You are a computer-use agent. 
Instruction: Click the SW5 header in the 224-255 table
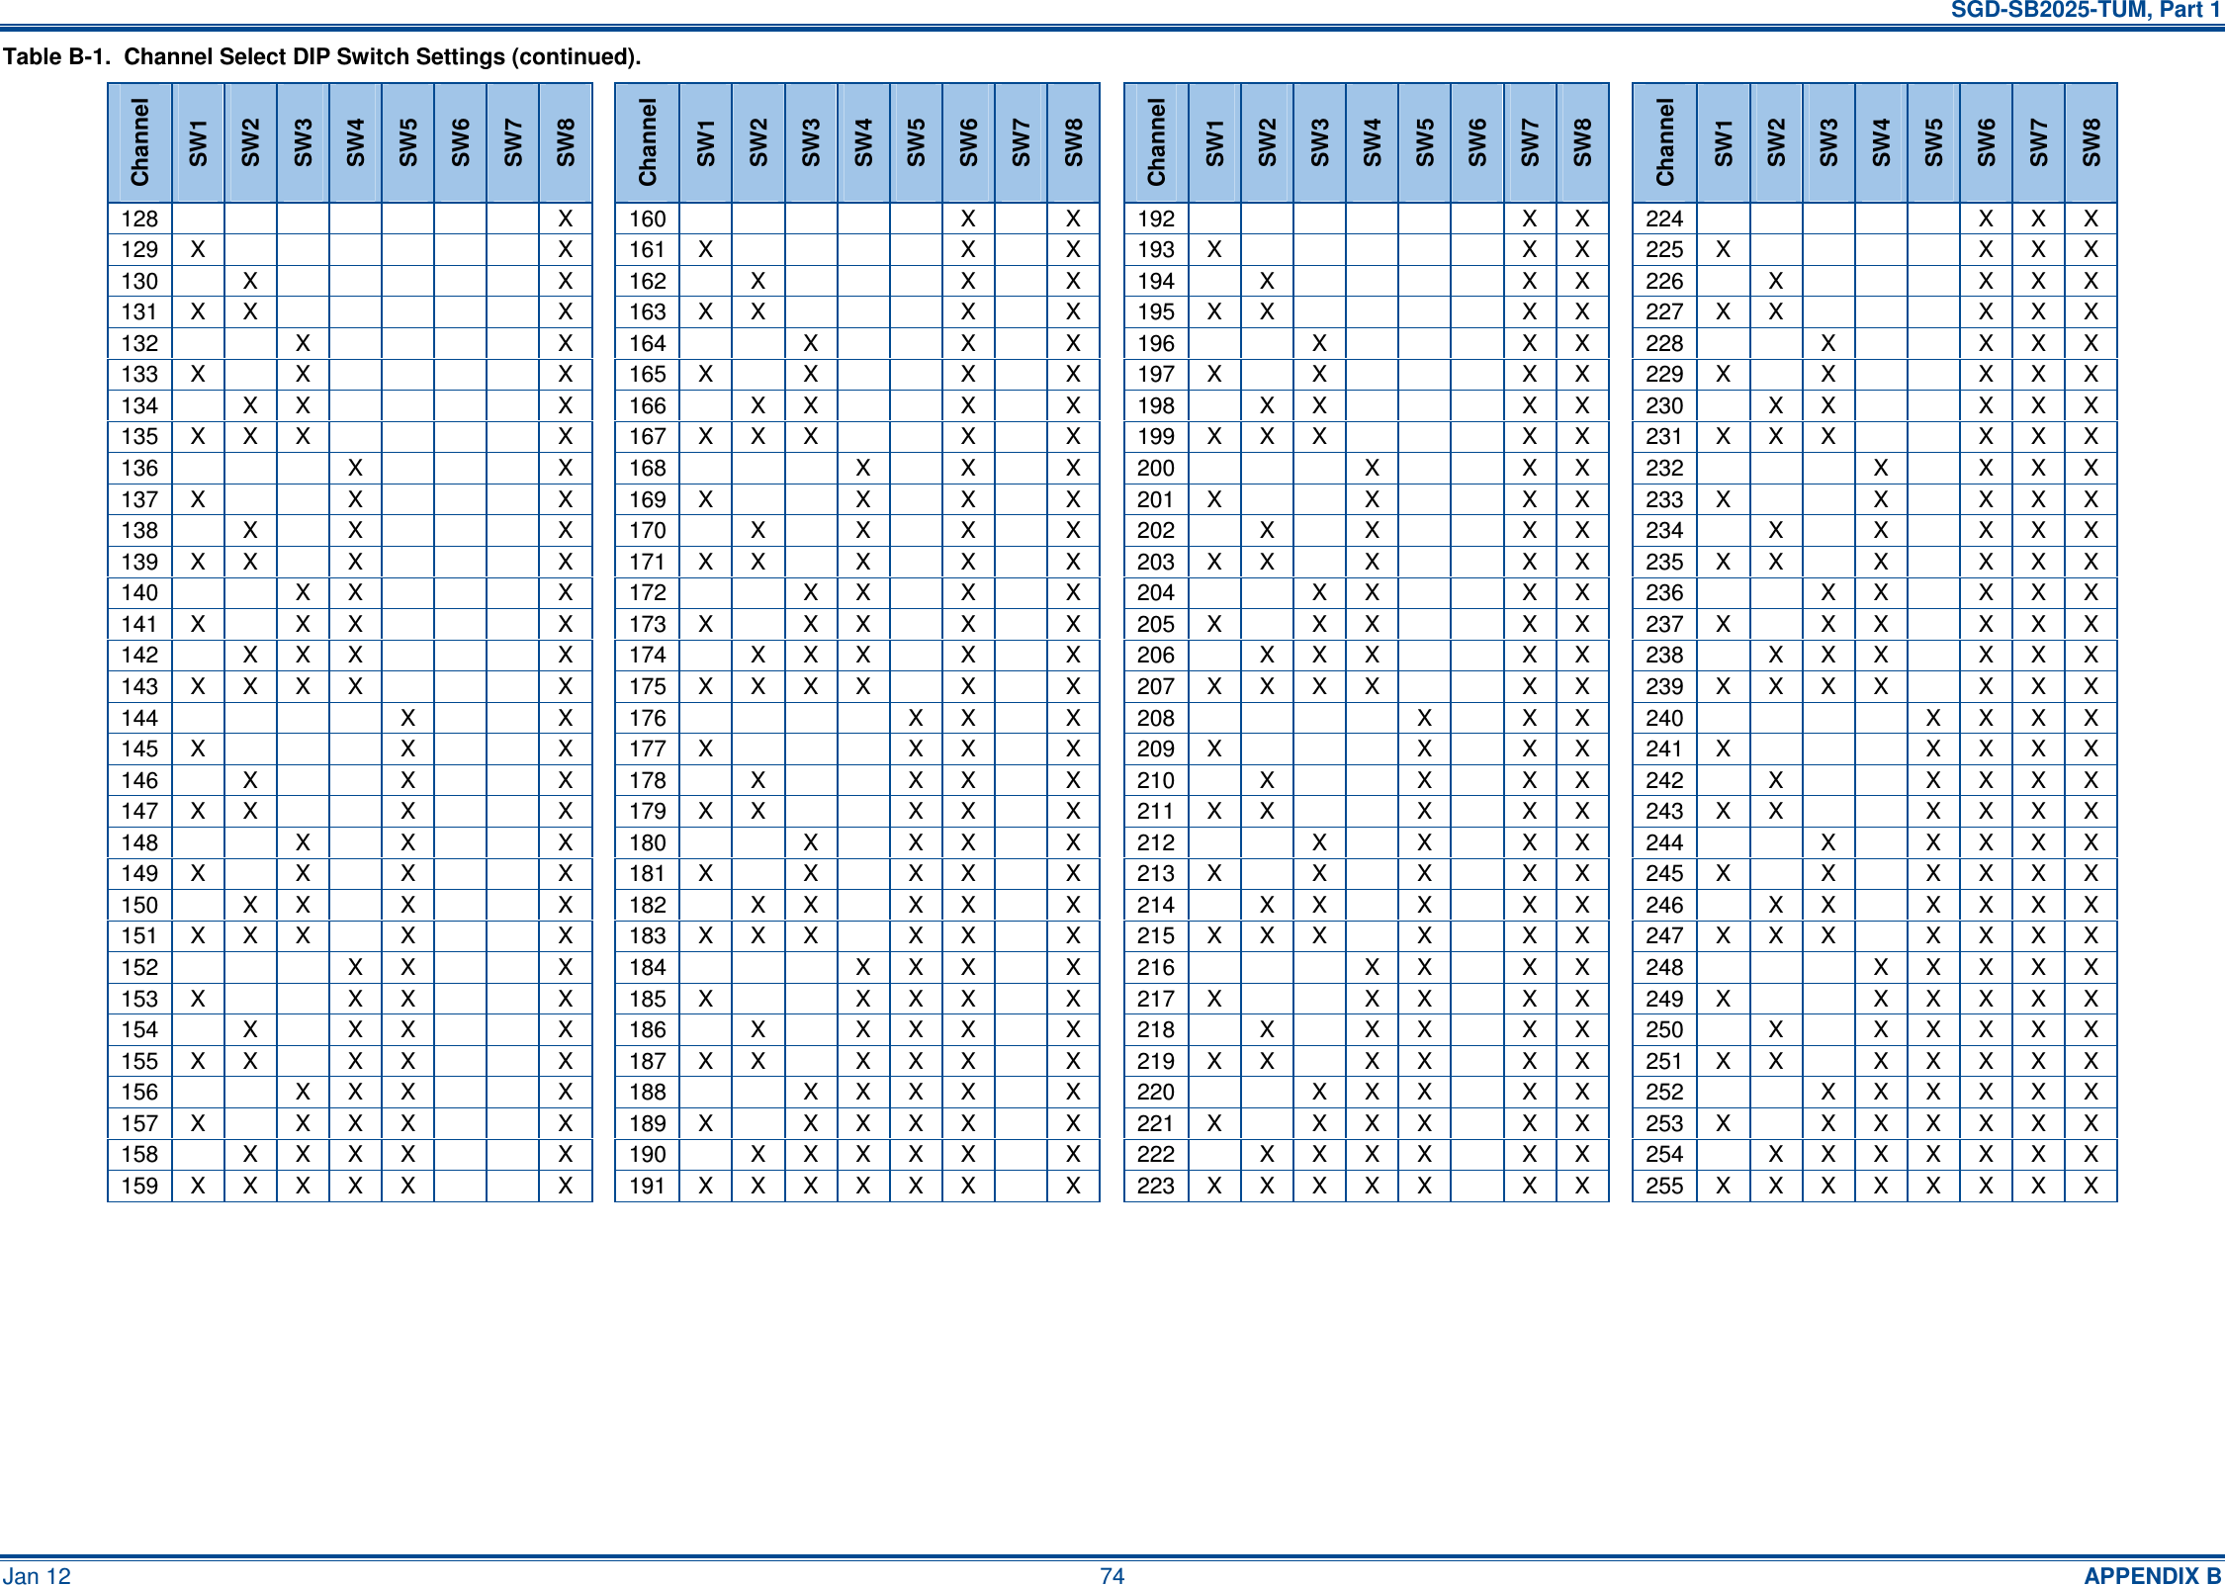(1933, 142)
